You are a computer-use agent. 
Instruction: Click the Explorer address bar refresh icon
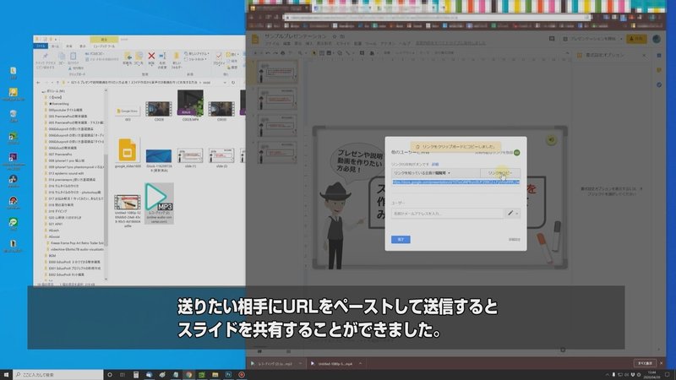(233, 82)
